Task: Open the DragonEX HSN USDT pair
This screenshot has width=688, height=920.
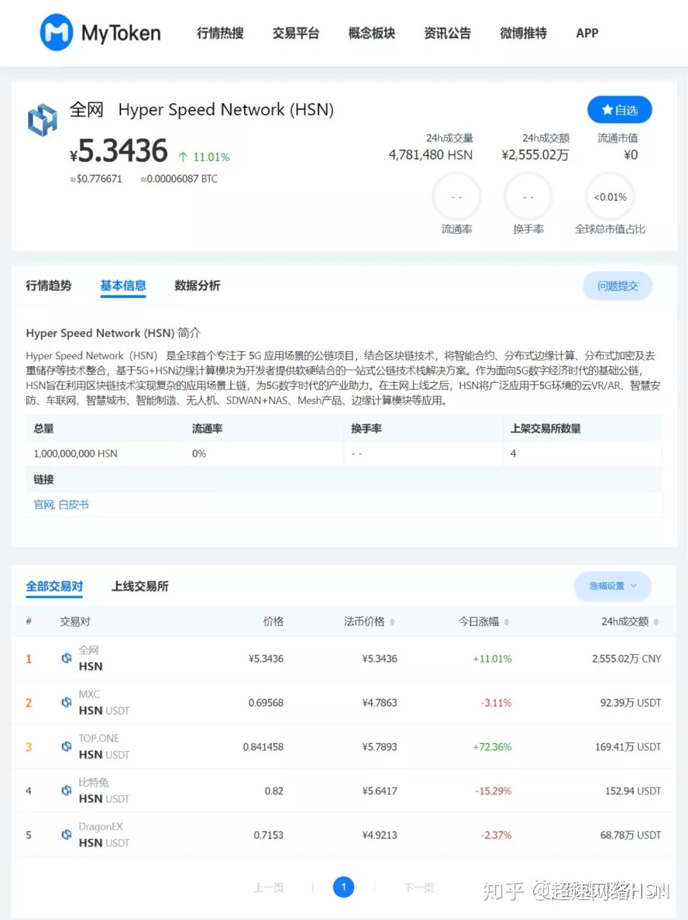Action: (x=104, y=834)
